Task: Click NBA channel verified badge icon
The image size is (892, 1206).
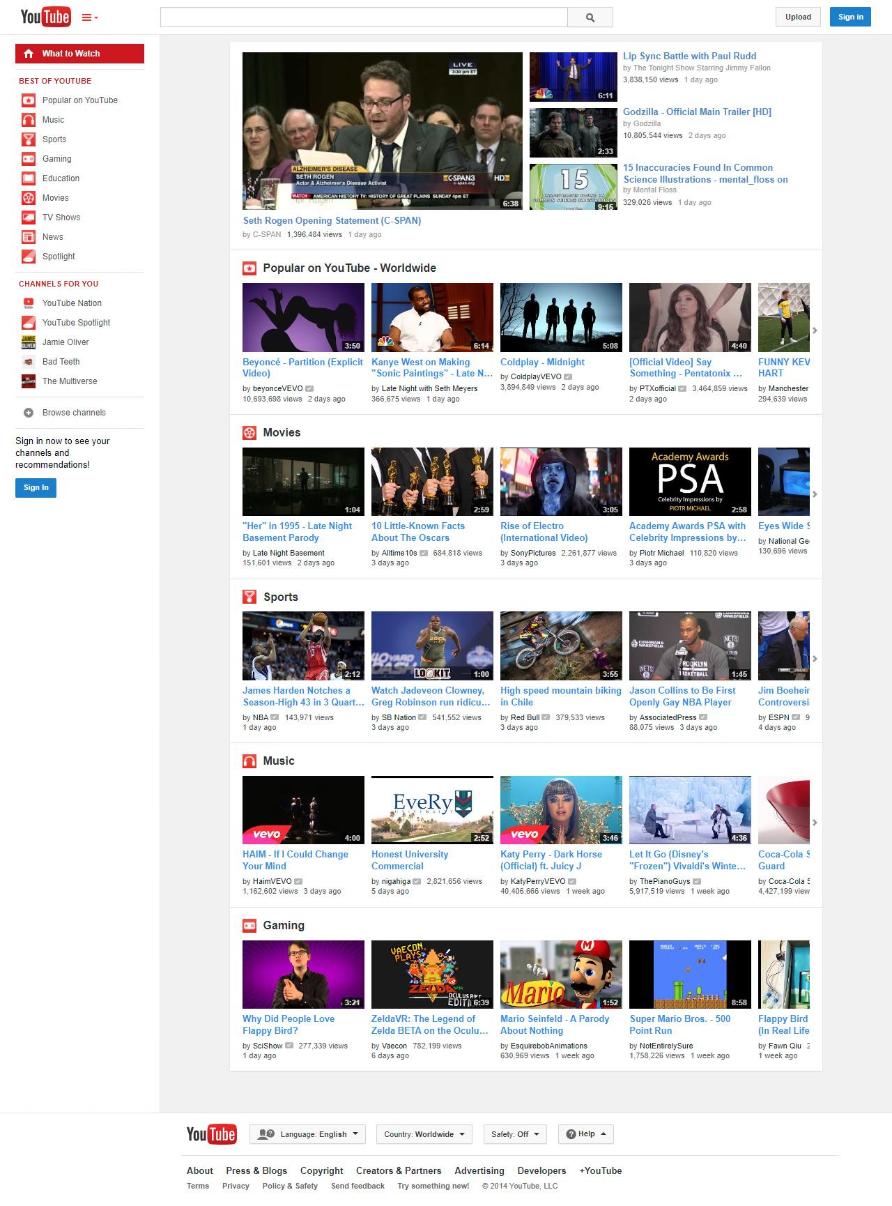Action: [x=275, y=717]
